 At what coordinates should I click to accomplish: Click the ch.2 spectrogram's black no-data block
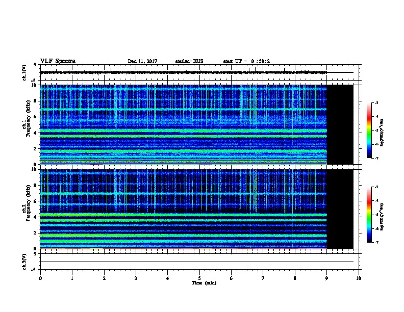(x=340, y=209)
